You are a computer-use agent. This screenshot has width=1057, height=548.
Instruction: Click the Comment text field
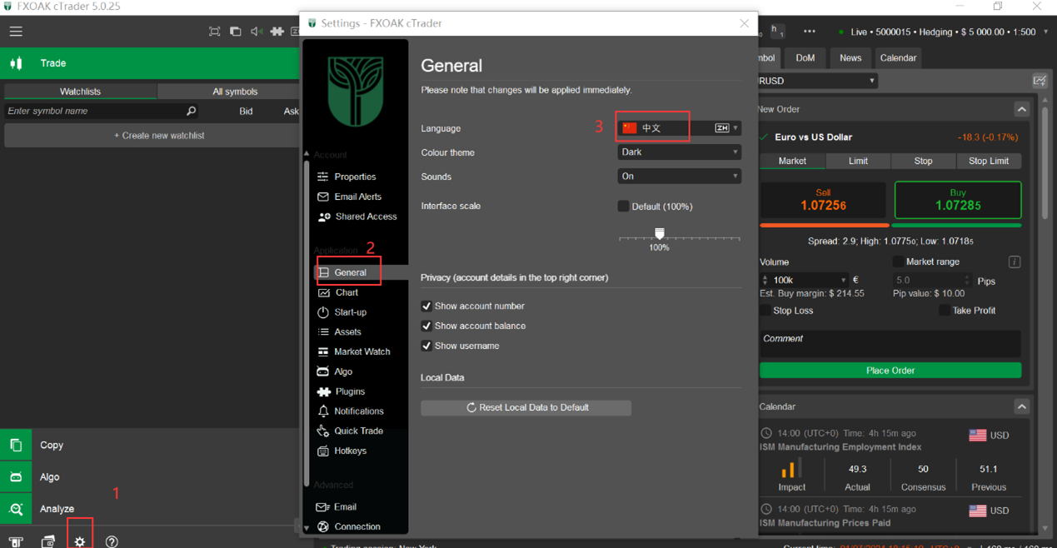(x=890, y=343)
